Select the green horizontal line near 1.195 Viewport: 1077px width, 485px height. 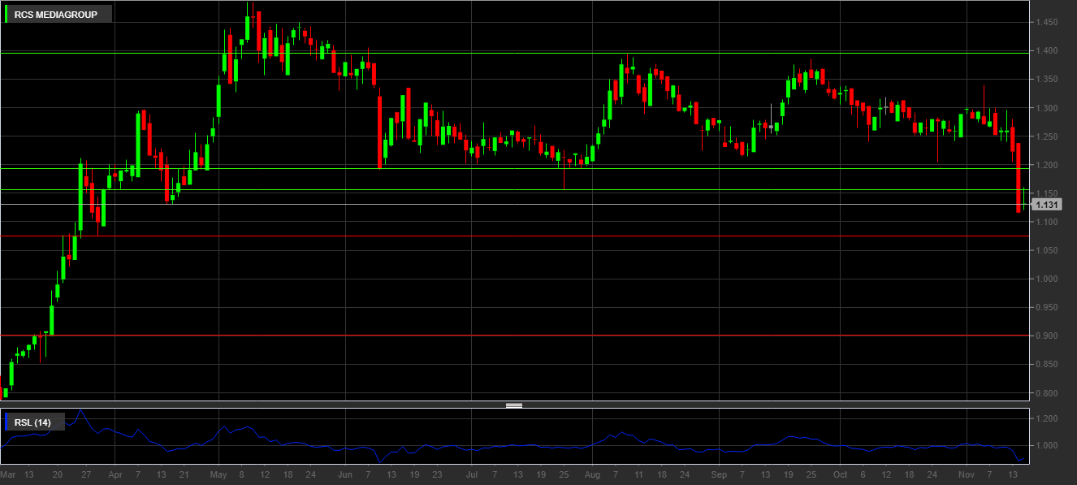(x=487, y=167)
